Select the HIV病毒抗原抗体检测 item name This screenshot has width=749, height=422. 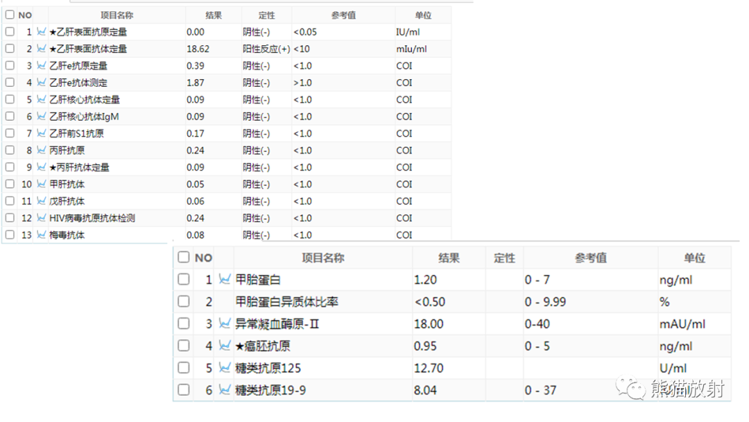[x=92, y=218]
